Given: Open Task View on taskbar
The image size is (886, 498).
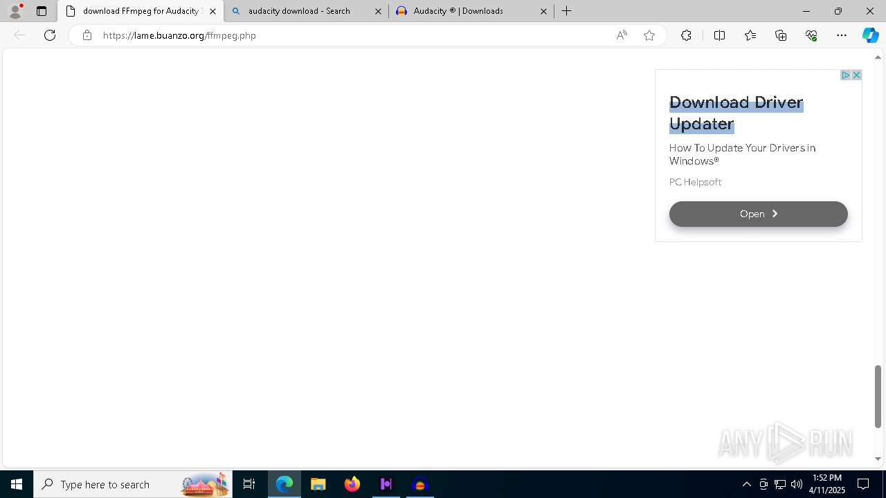Looking at the screenshot, I should [249, 484].
